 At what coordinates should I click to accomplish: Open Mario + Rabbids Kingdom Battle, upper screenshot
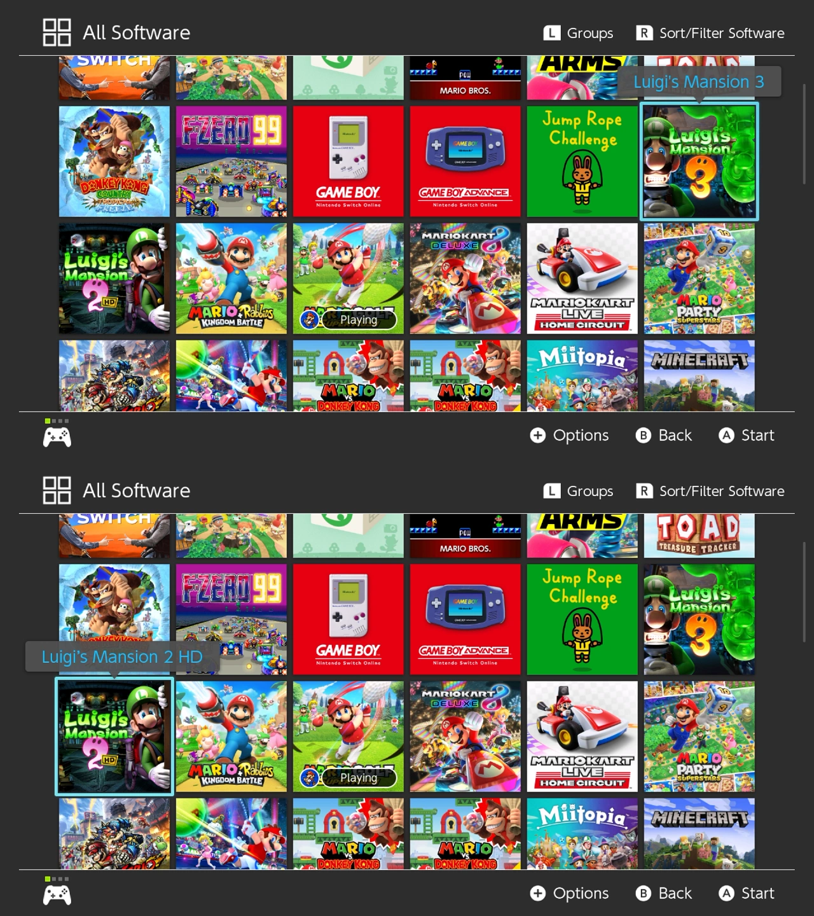(x=231, y=279)
